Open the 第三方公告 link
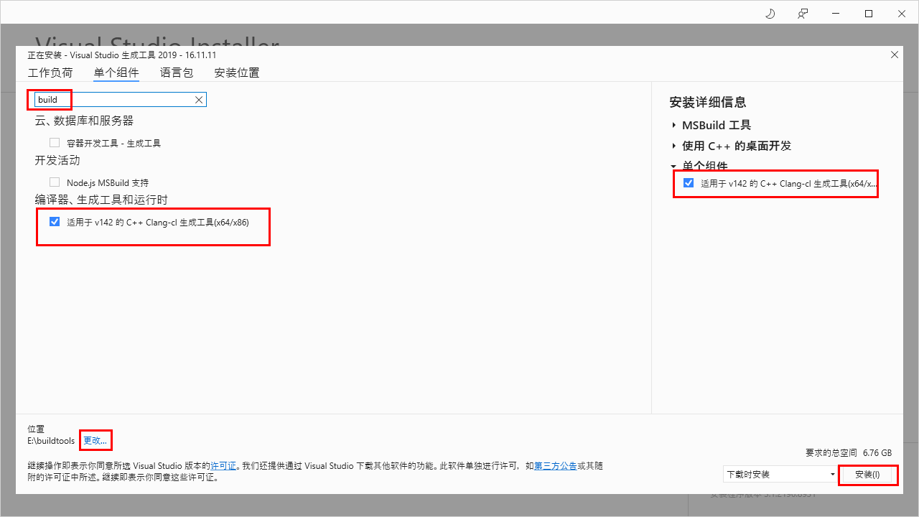Image resolution: width=919 pixels, height=517 pixels. click(555, 466)
